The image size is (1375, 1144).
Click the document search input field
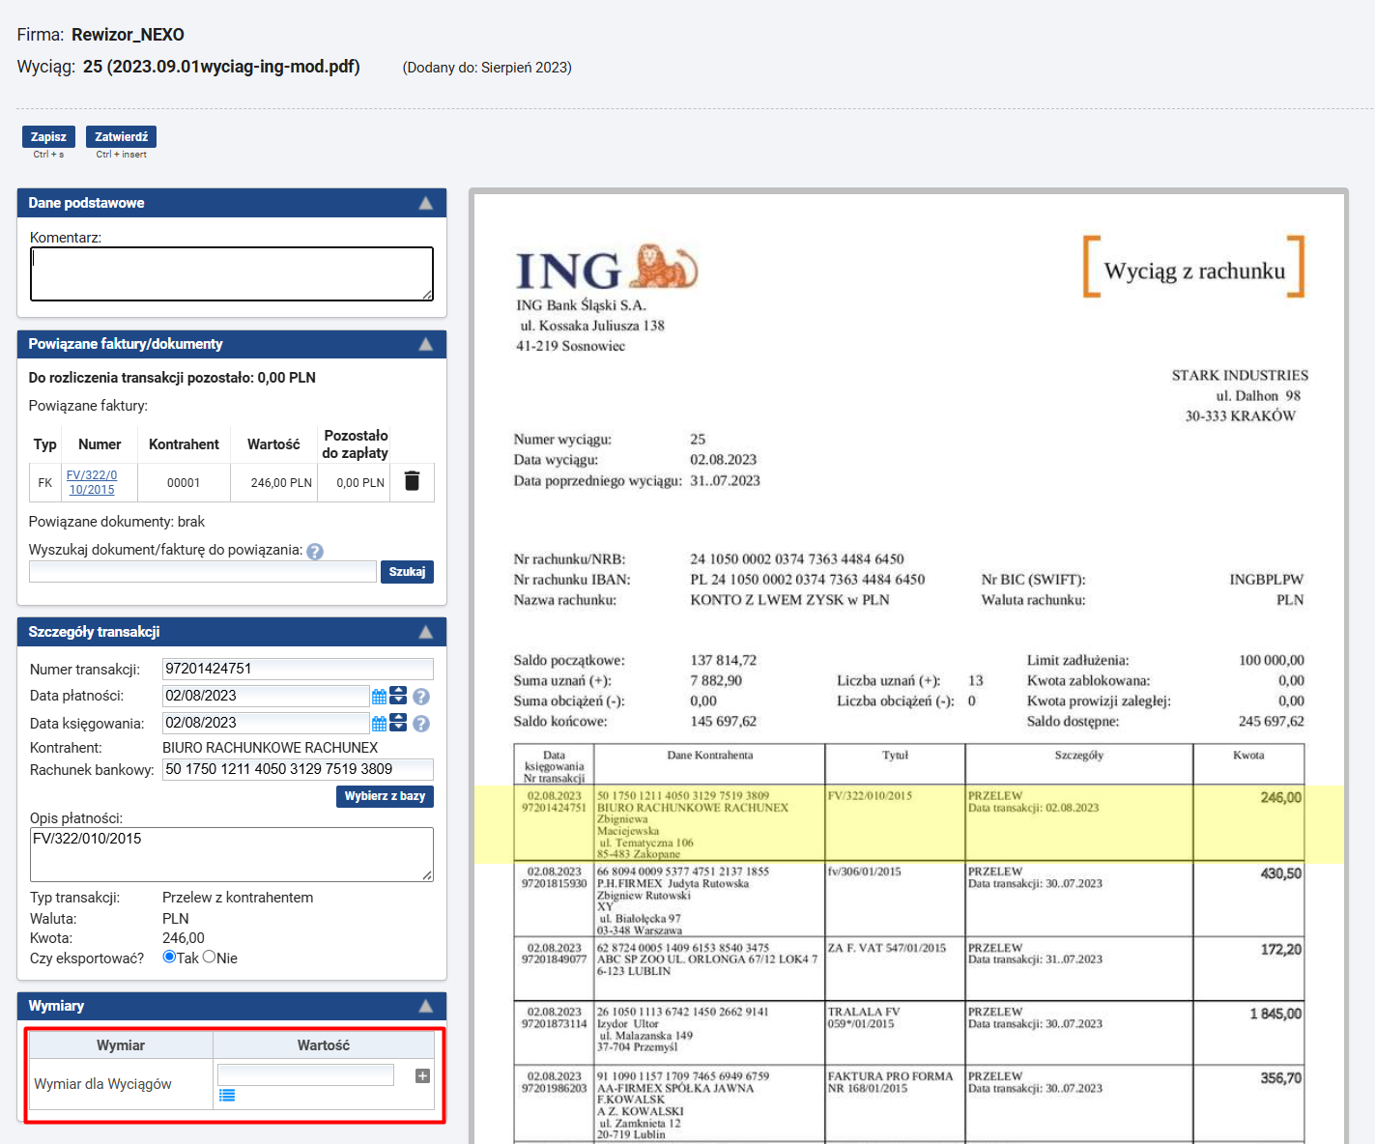203,572
